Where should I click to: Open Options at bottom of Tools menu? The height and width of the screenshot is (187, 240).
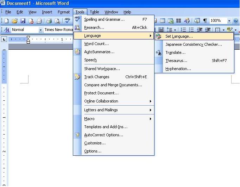[x=93, y=151]
